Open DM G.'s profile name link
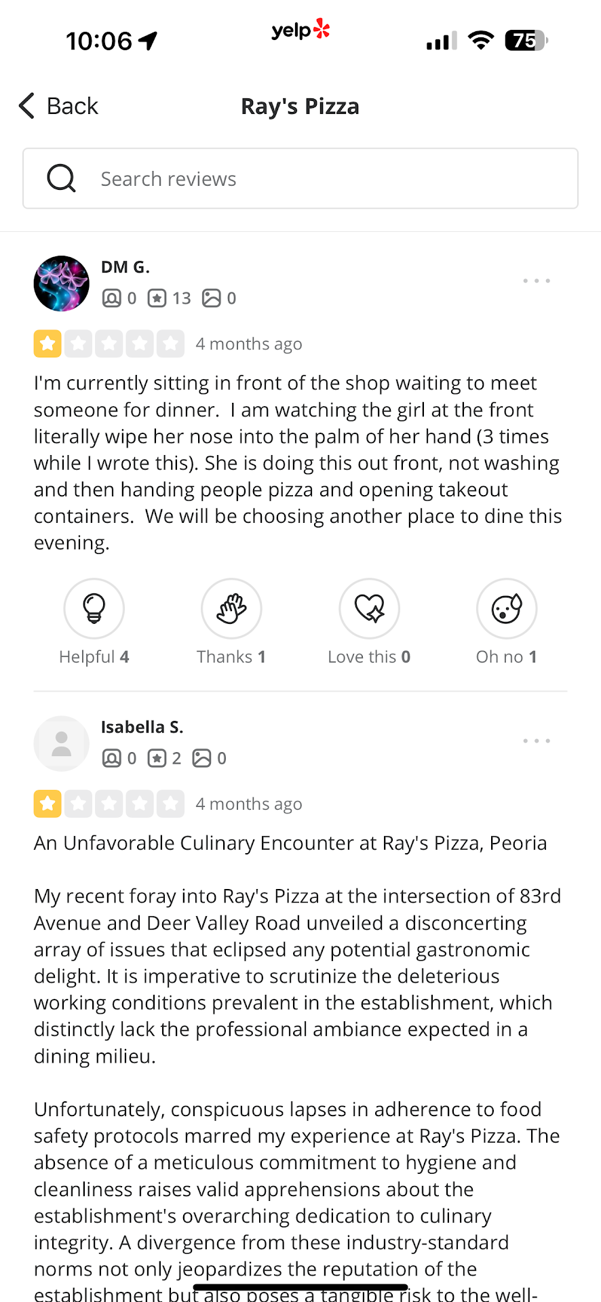 click(x=125, y=267)
